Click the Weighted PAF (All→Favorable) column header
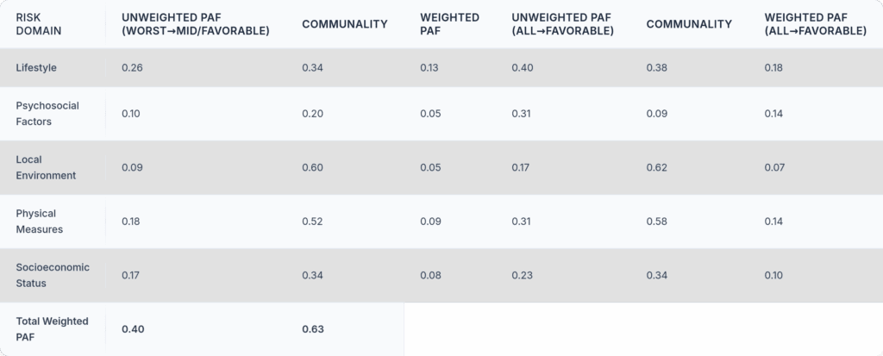The height and width of the screenshot is (356, 883). [x=815, y=23]
